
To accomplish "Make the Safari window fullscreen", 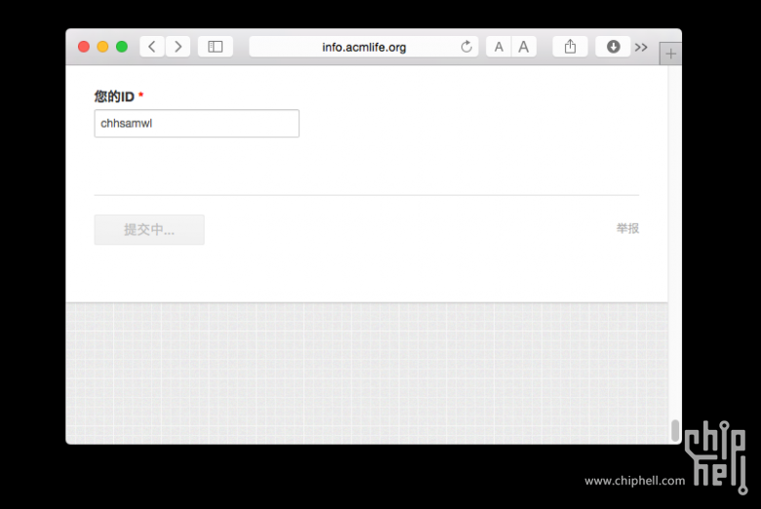I will tap(122, 47).
